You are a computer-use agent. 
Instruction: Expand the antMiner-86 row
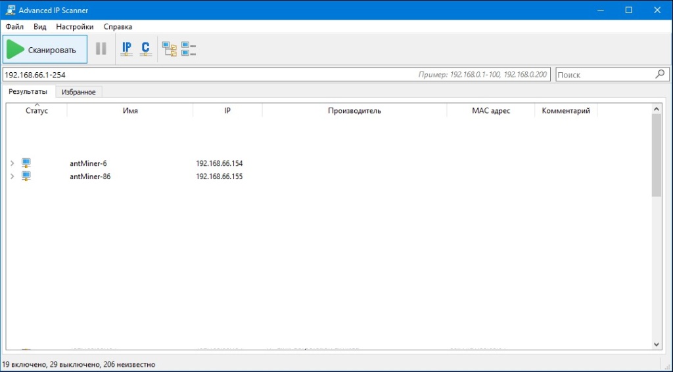click(x=12, y=176)
